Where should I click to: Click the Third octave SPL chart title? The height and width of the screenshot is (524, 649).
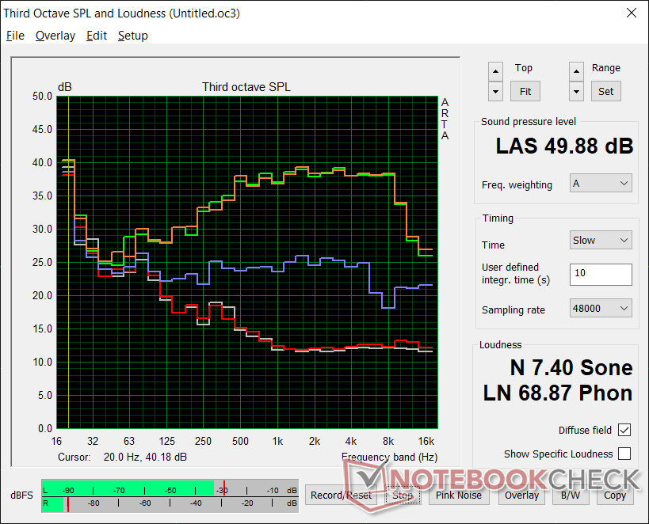coord(246,87)
